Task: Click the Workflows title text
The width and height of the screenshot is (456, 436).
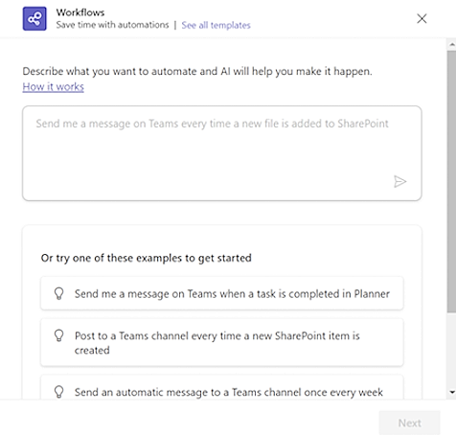Action: coord(80,12)
